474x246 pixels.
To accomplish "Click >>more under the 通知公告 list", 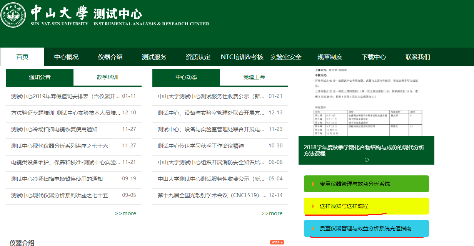I will click(125, 213).
